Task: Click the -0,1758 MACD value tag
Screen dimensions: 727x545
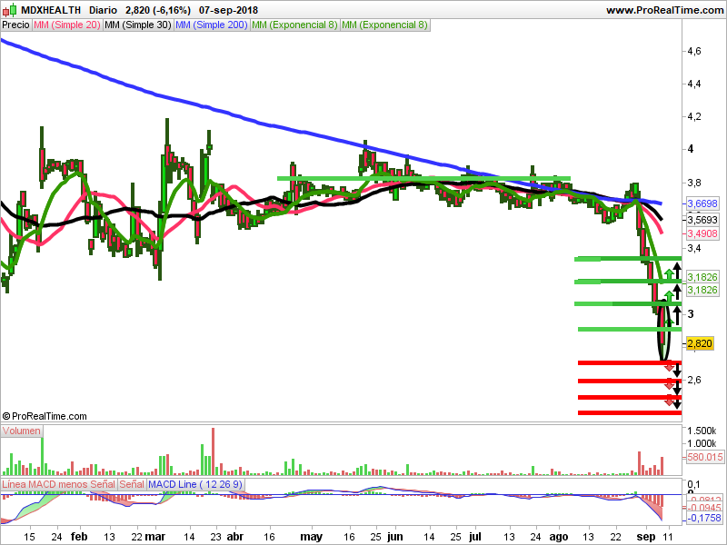Action: (703, 518)
